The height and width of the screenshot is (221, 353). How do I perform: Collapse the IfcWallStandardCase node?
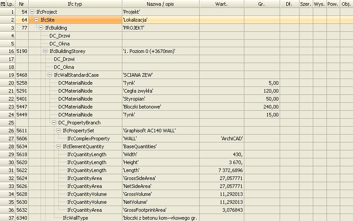pos(49,75)
